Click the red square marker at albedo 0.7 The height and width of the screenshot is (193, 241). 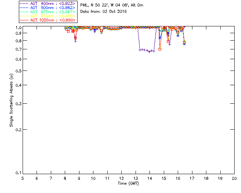coord(160,49)
